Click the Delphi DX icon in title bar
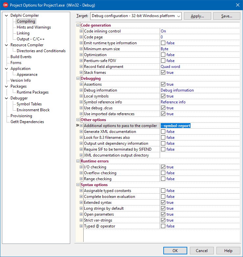243x257 pixels. (5, 5)
